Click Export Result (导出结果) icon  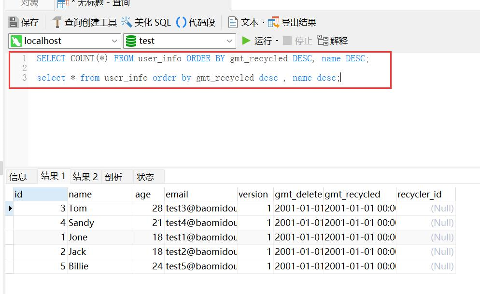click(x=274, y=22)
